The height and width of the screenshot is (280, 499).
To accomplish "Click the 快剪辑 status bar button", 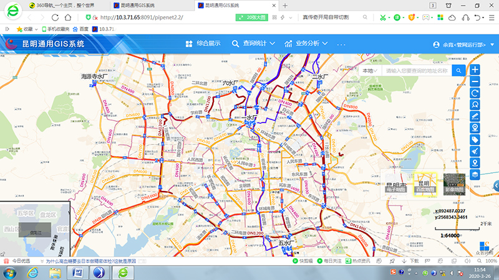I will 303,261.
